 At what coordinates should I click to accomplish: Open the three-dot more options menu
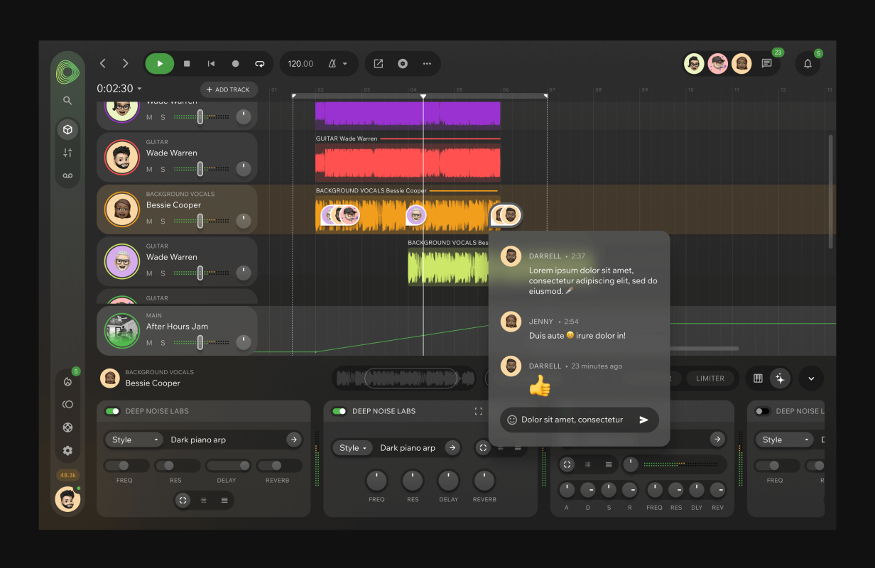pos(427,64)
